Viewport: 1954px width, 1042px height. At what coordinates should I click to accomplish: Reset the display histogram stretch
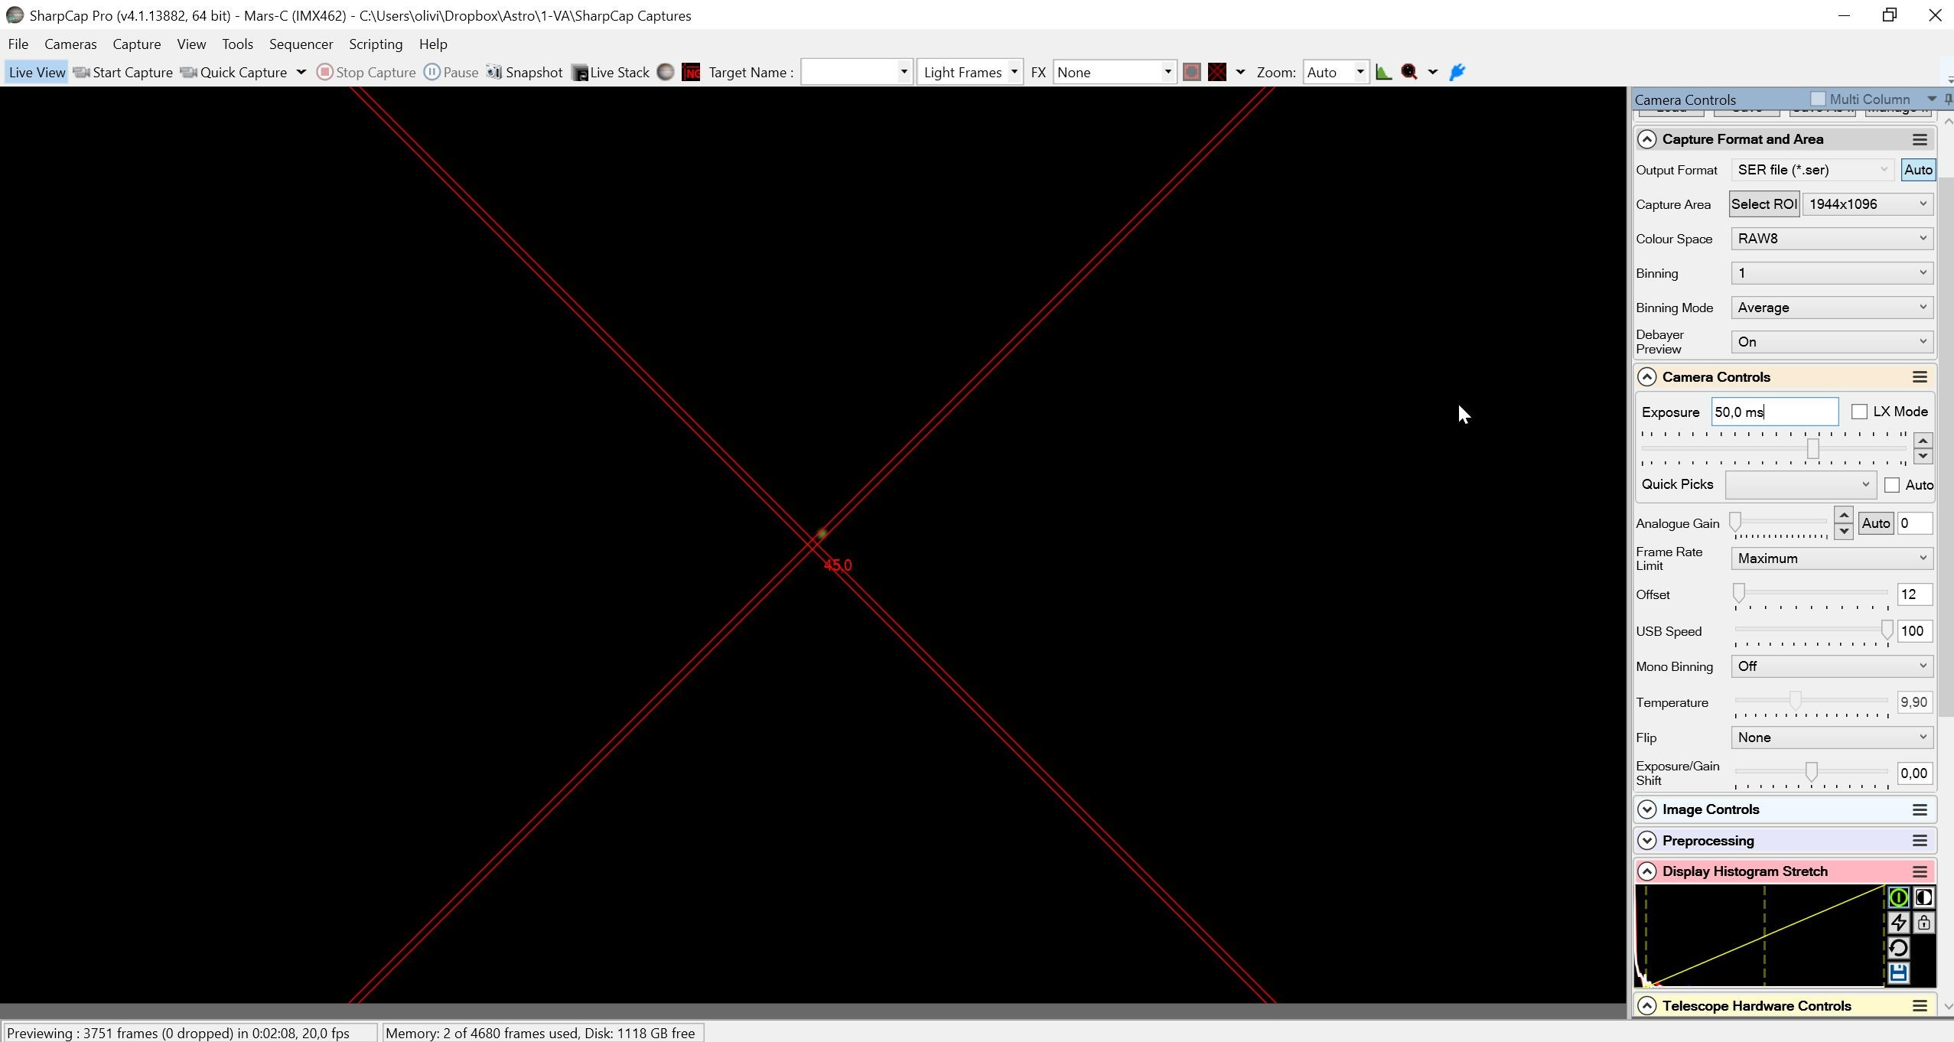pyautogui.click(x=1898, y=948)
